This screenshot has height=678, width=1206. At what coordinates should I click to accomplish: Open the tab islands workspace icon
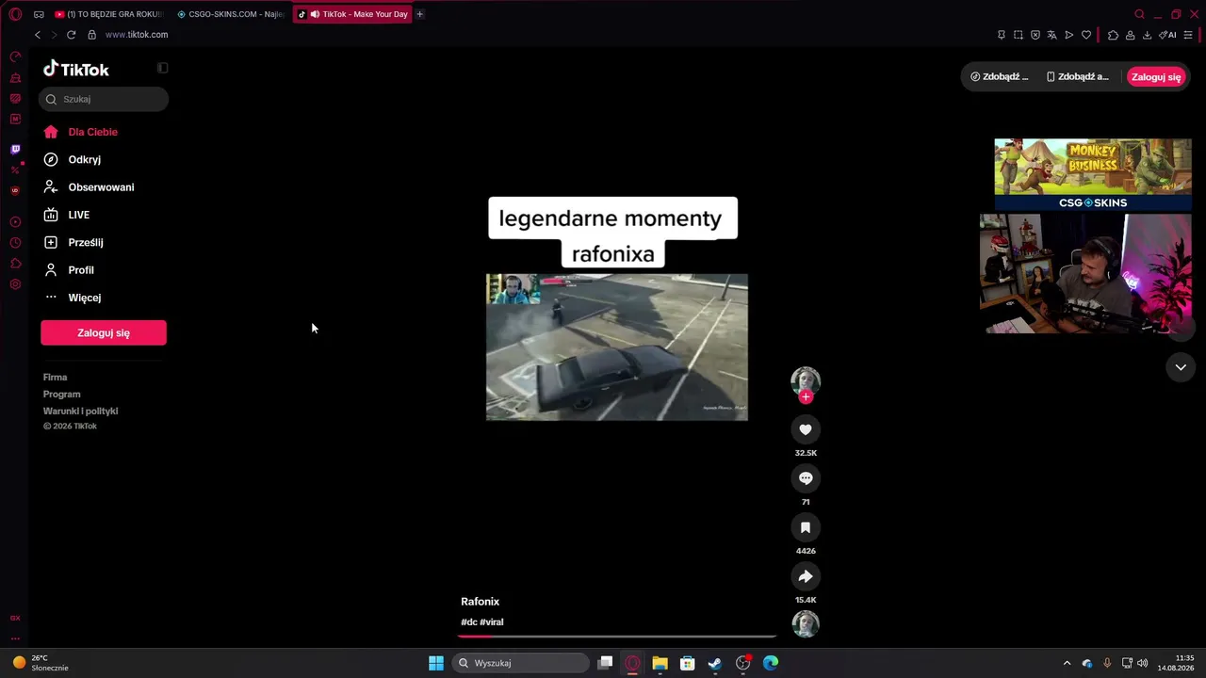[x=39, y=14]
